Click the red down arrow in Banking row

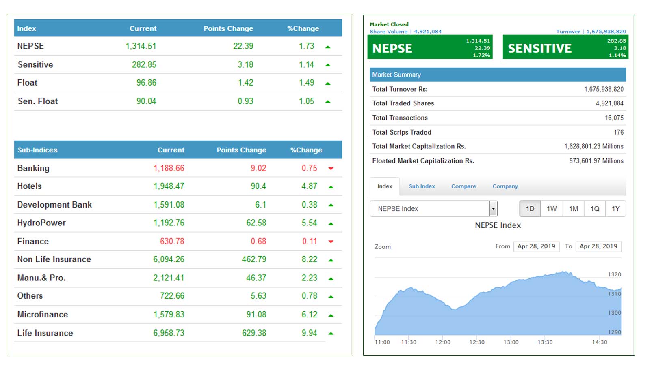pos(331,169)
